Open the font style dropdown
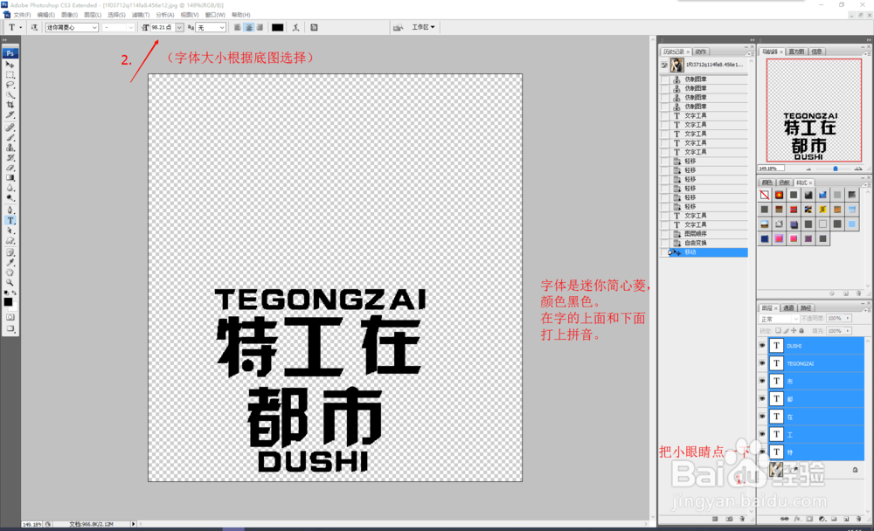The image size is (874, 531). (x=118, y=27)
